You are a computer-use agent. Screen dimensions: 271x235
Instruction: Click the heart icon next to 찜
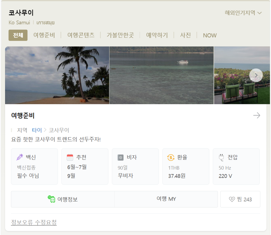232,199
